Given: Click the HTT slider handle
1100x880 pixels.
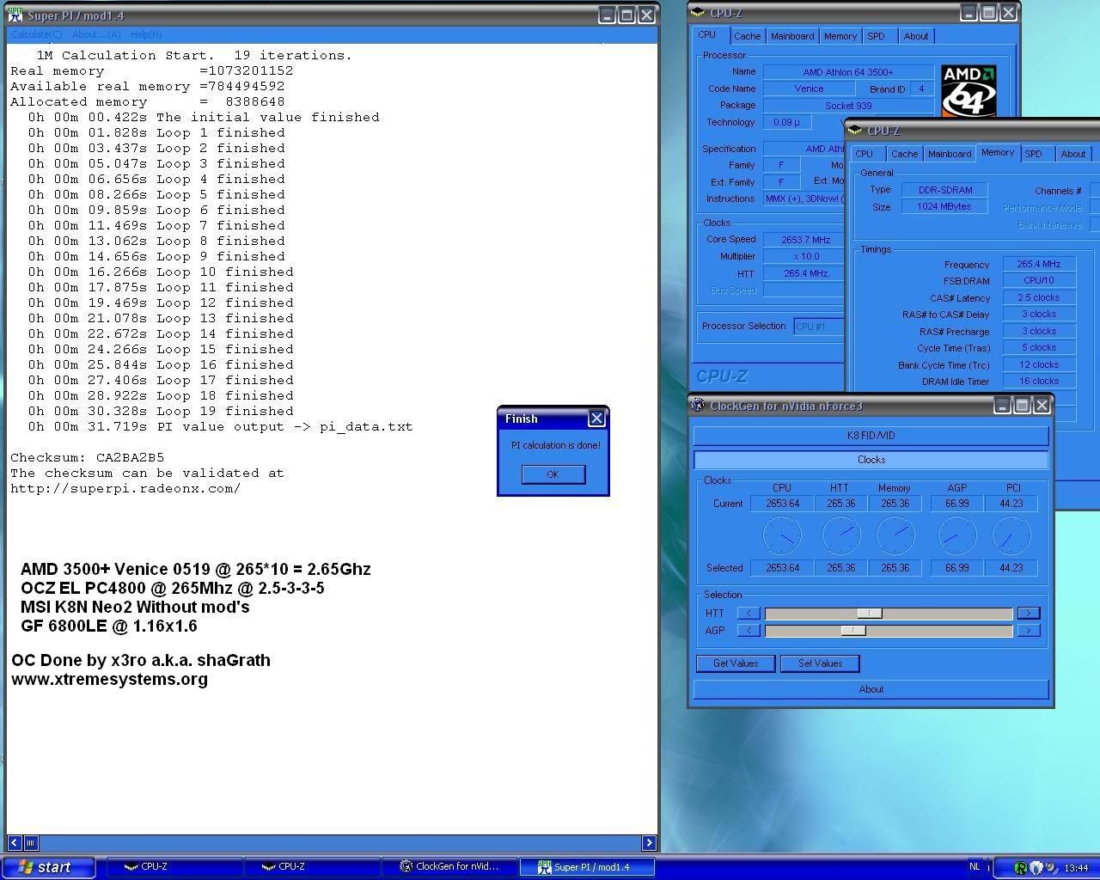Looking at the screenshot, I should pos(870,613).
